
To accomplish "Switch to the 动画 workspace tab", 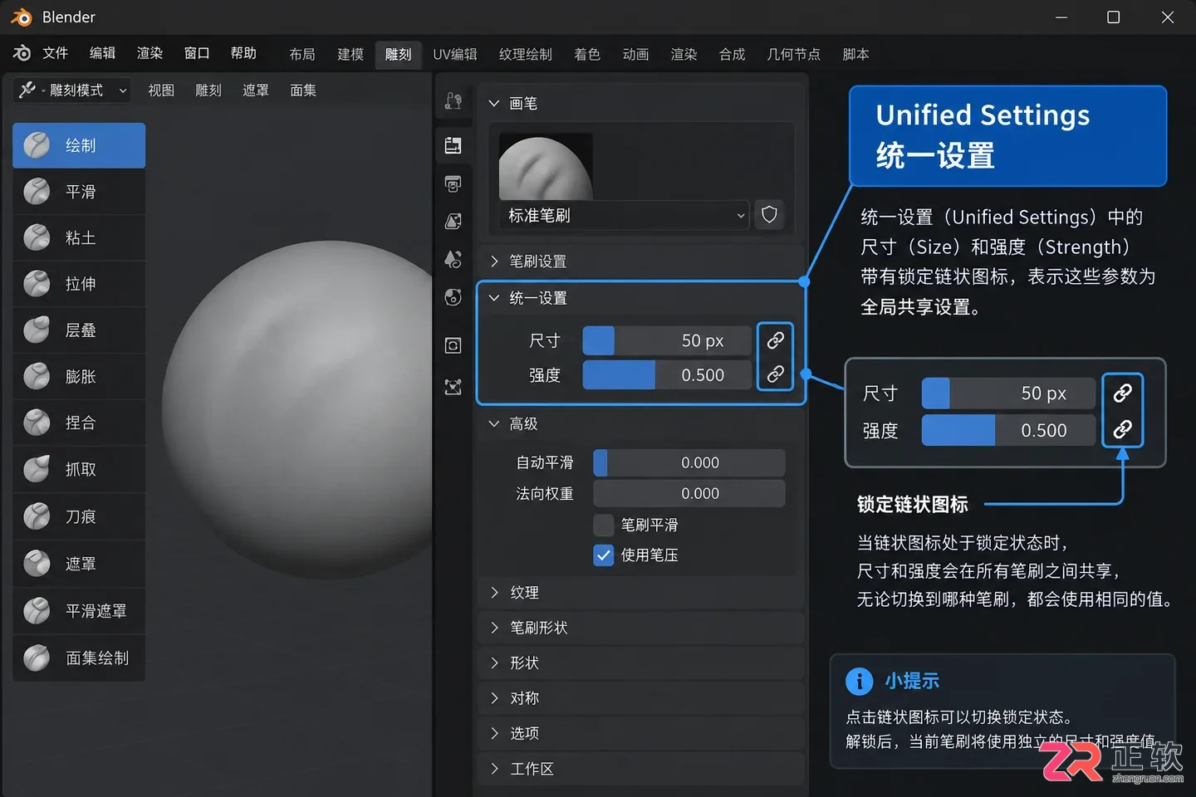I will click(x=635, y=54).
